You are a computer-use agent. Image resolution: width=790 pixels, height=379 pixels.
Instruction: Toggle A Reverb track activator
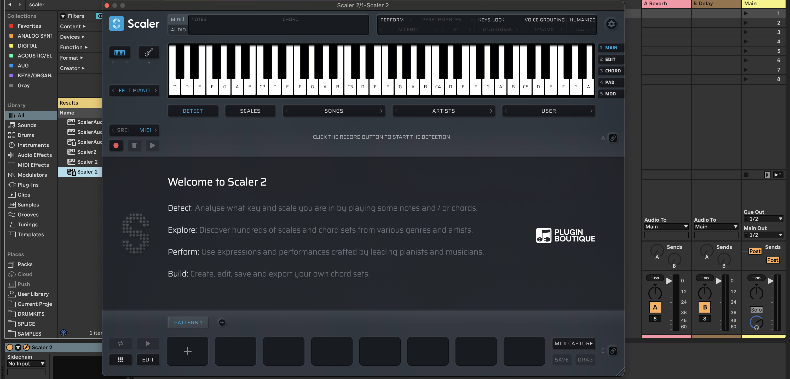tap(655, 307)
